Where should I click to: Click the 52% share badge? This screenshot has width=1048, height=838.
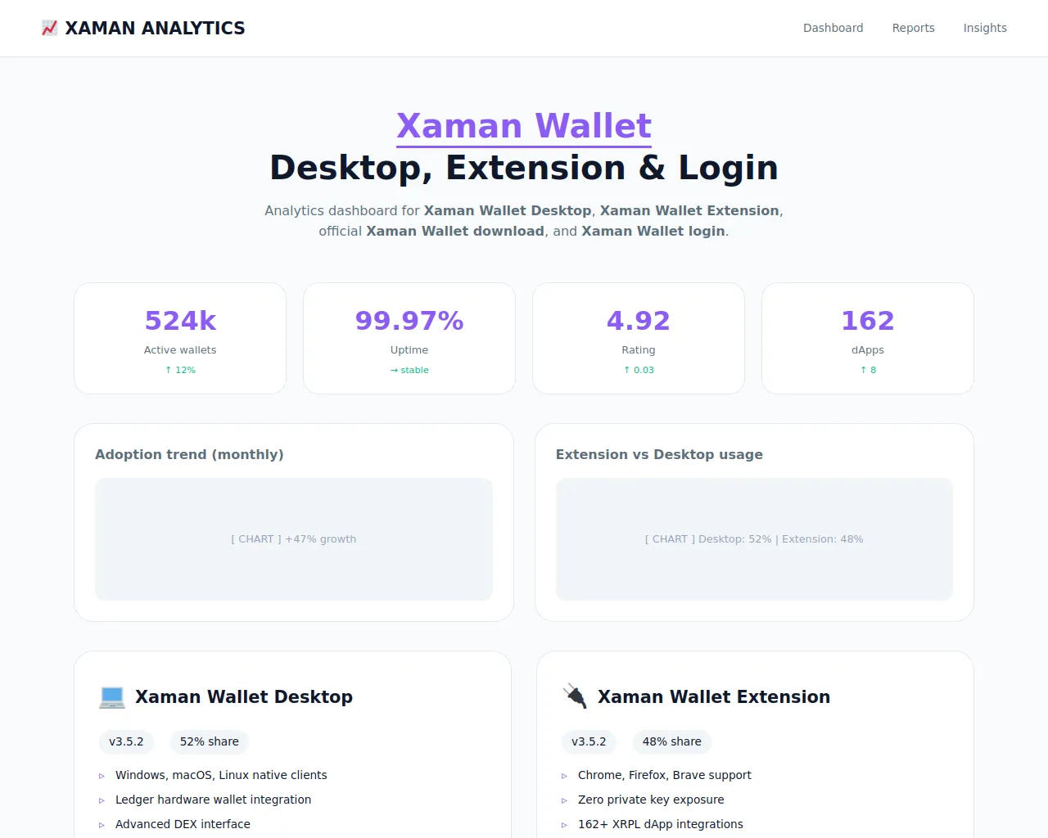tap(210, 741)
